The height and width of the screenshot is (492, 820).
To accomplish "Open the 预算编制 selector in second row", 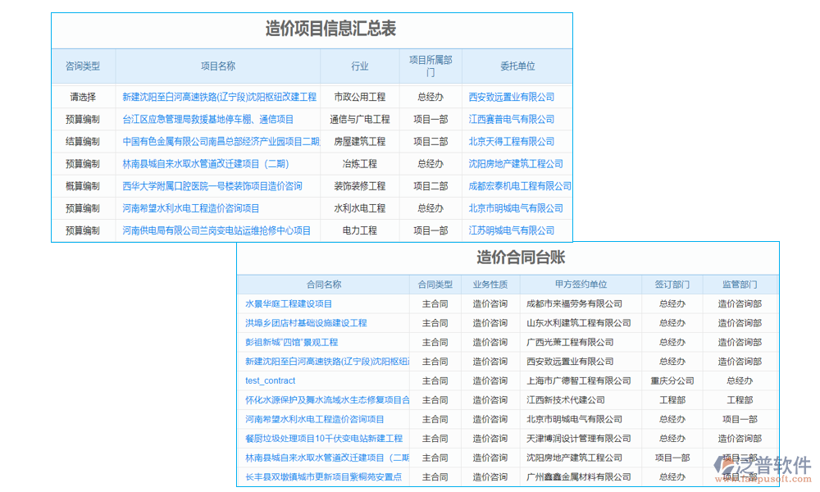I will (x=83, y=118).
